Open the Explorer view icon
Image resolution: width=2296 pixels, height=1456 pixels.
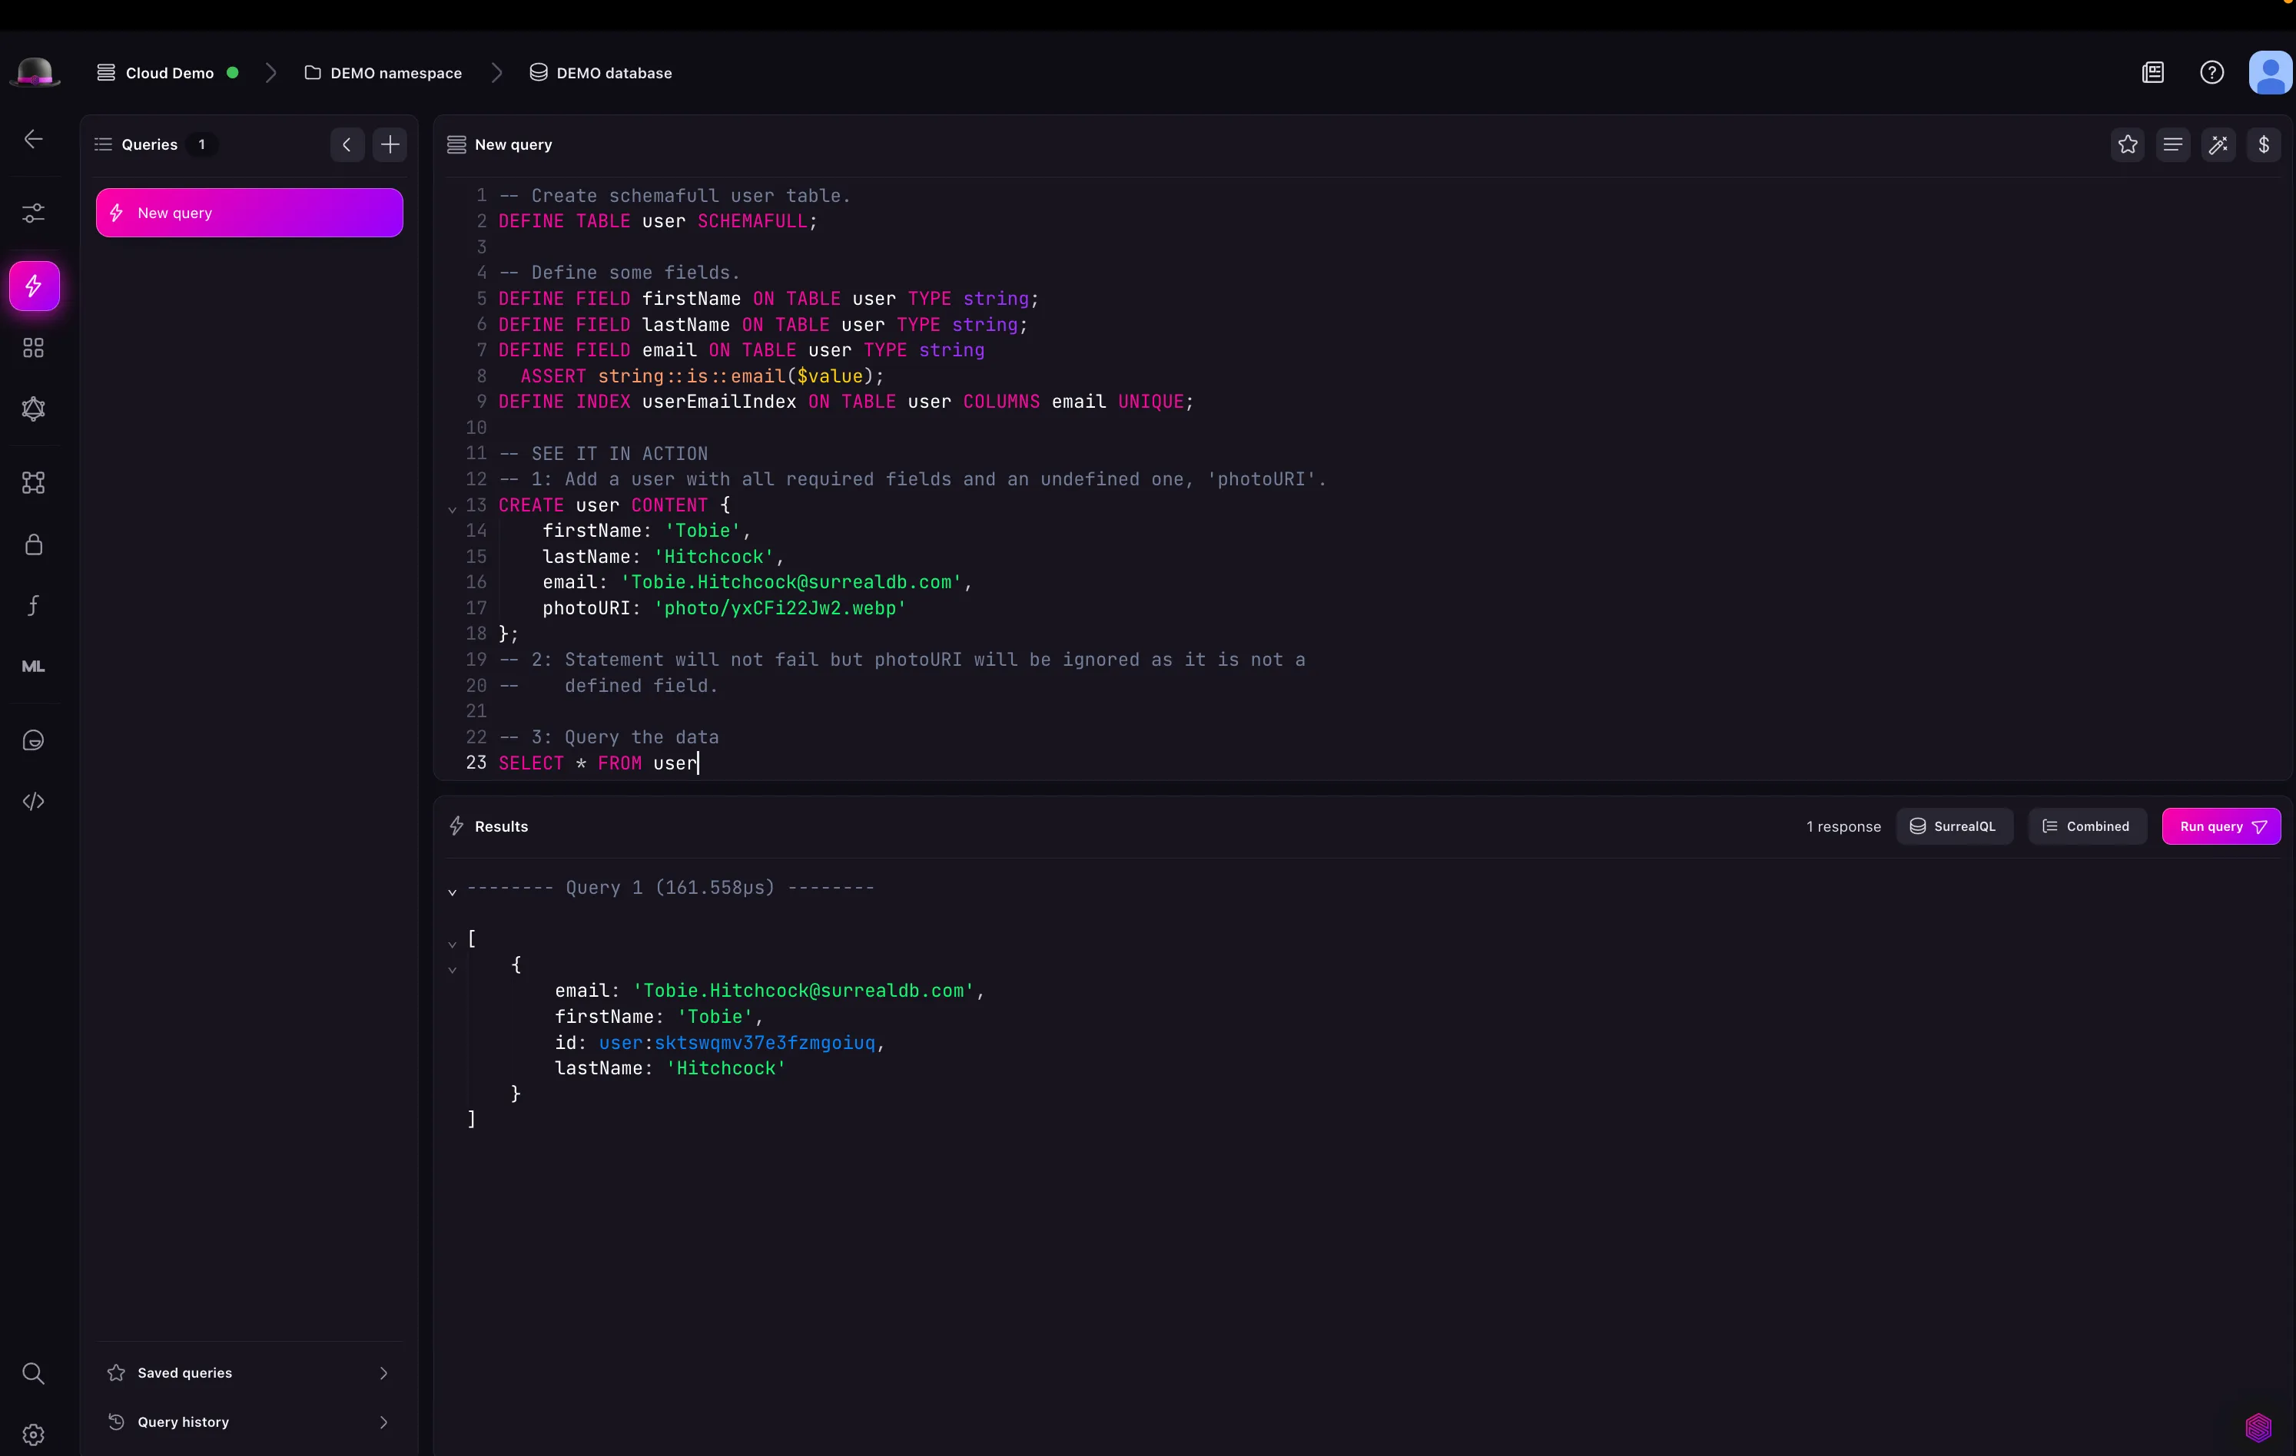click(33, 348)
